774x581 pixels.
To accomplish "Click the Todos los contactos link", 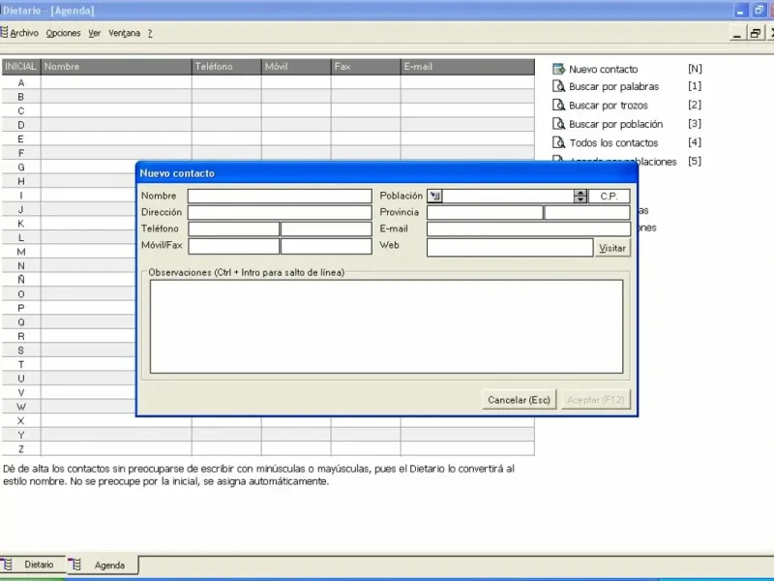I will point(613,142).
